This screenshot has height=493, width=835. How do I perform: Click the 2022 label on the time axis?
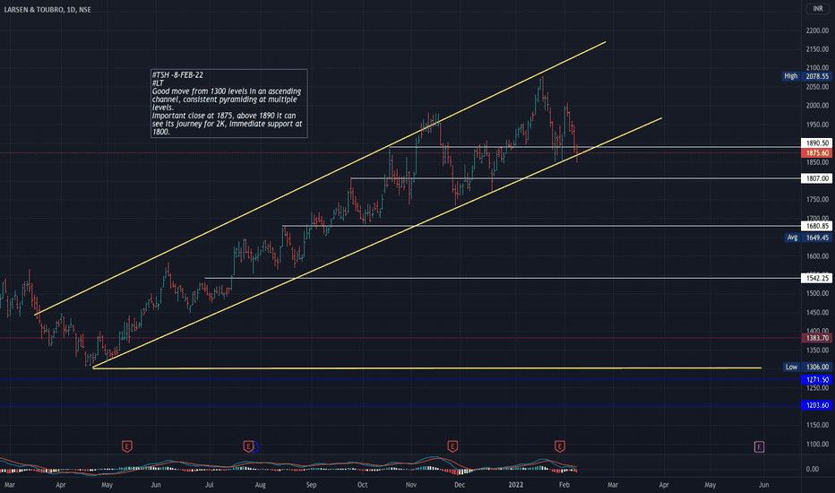pos(515,485)
